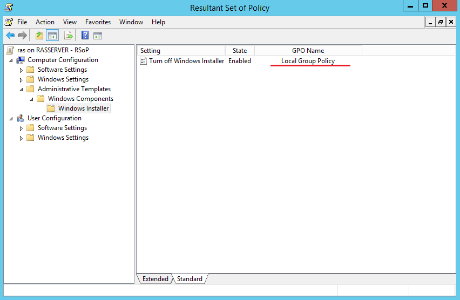Click the RSoP root node scroll icon
This screenshot has height=300, width=460.
pos(10,50)
